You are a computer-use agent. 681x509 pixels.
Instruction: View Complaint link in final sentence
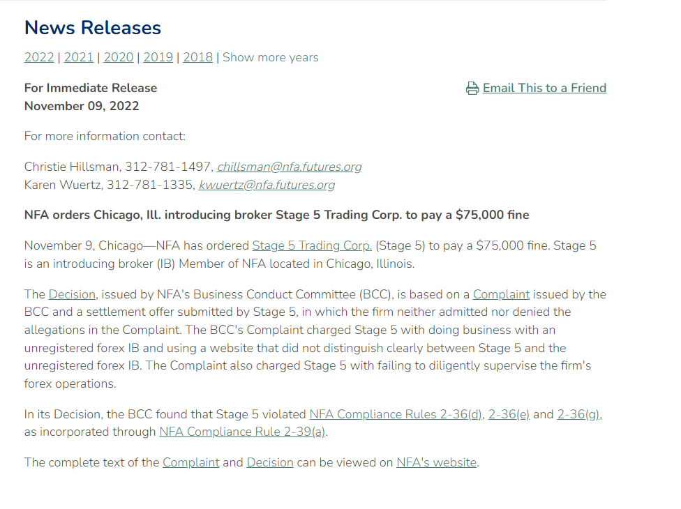coord(191,462)
